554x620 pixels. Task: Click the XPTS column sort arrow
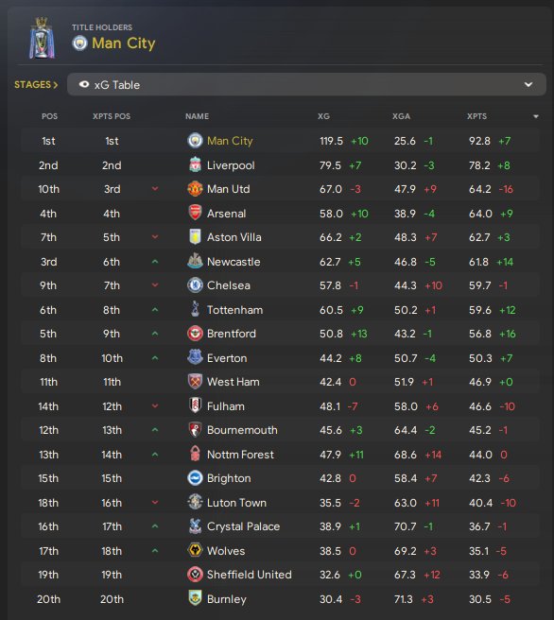point(536,116)
